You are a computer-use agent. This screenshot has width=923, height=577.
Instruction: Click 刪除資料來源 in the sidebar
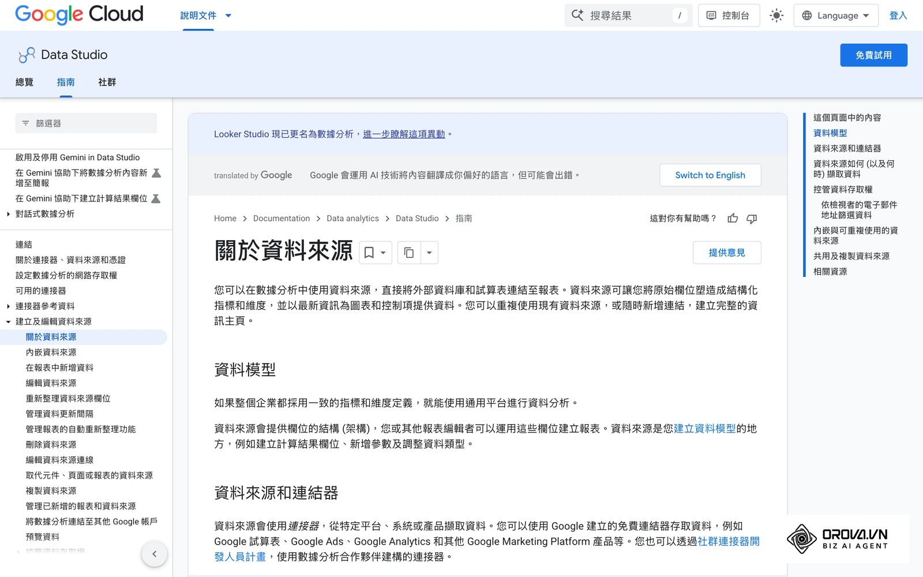[x=51, y=445]
